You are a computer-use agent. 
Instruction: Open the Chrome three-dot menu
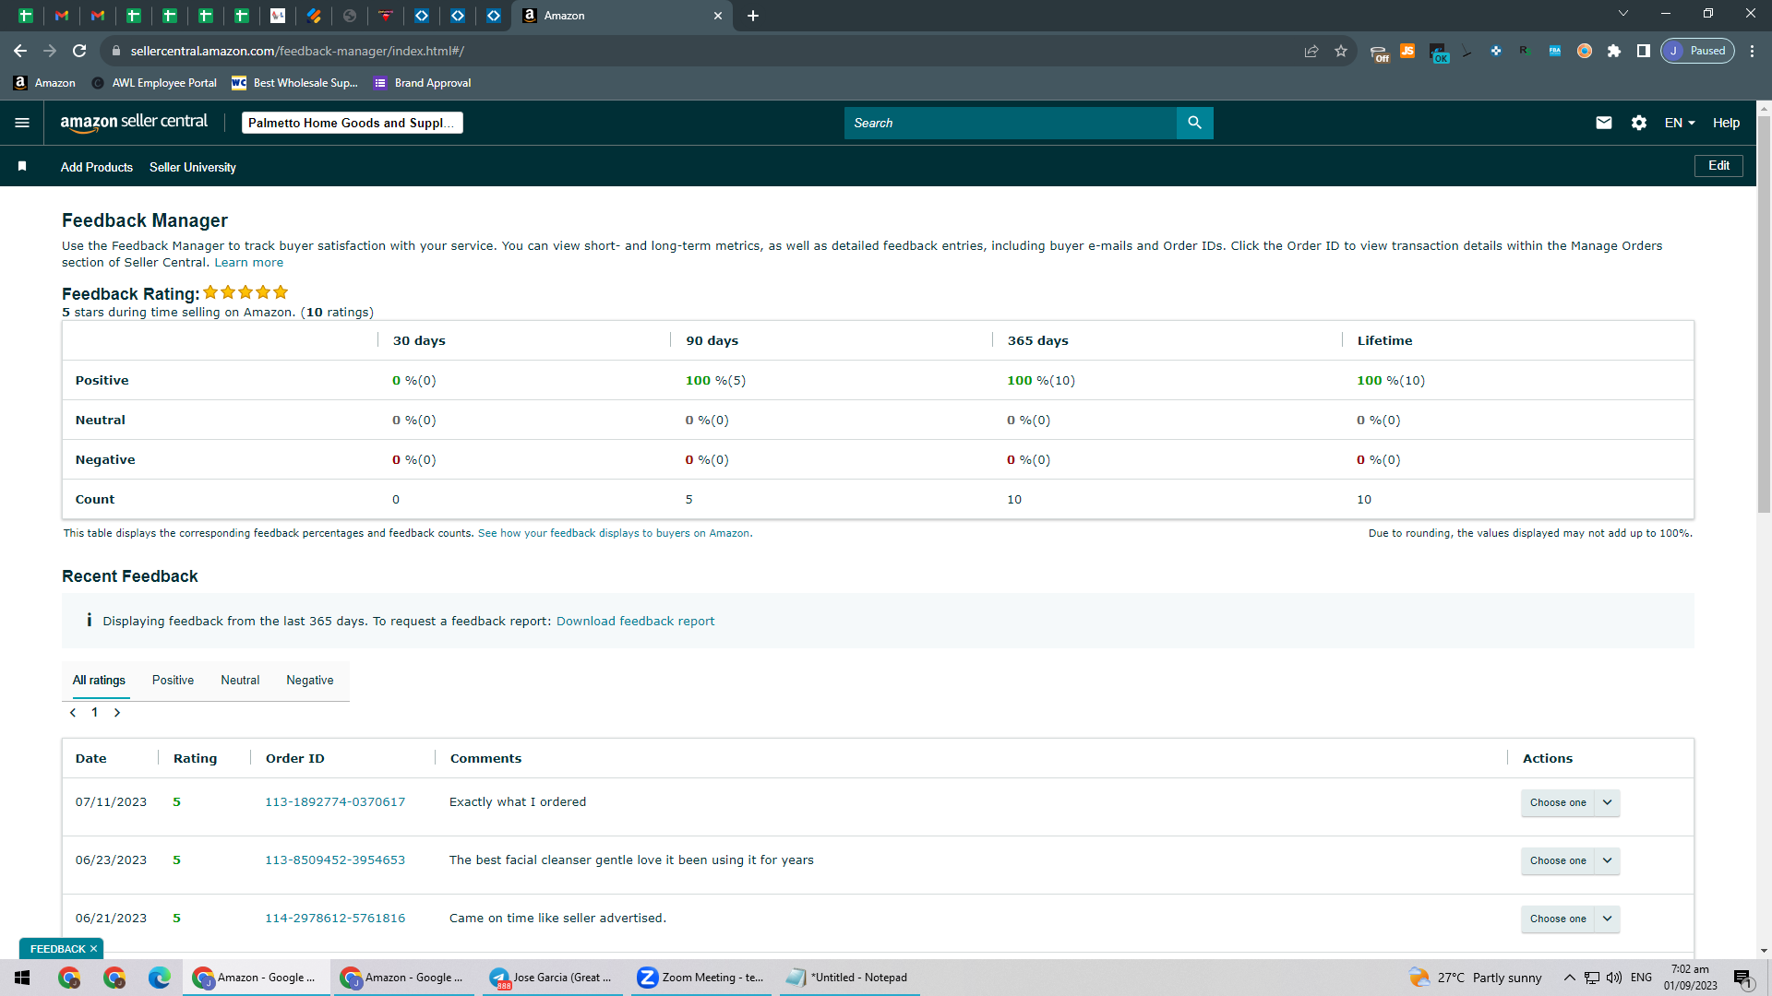coord(1753,51)
